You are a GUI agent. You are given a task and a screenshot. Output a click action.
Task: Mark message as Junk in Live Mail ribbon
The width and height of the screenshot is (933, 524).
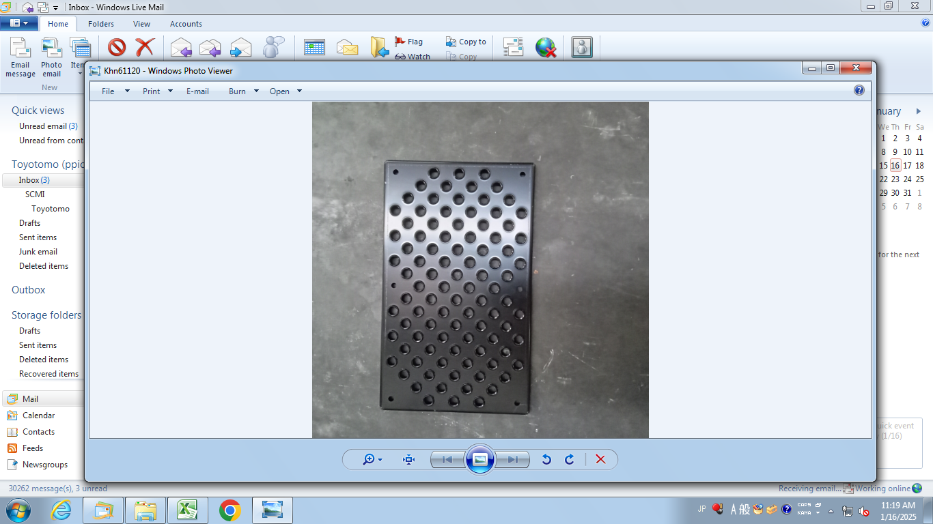(x=117, y=47)
